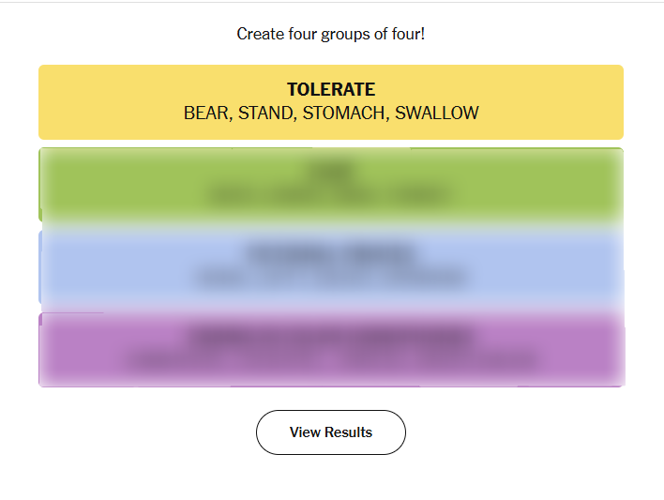This screenshot has width=664, height=500.
Task: Click the blurred word list in the blue card
Action: pyautogui.click(x=331, y=278)
